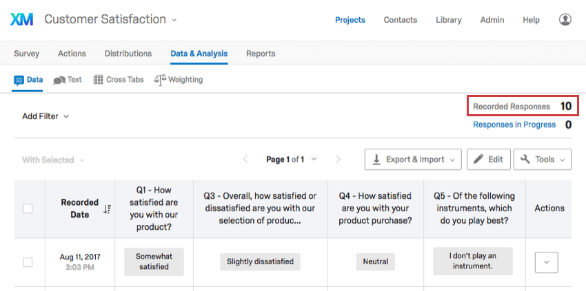
Task: Click the Text chat bubbles icon
Action: point(59,80)
